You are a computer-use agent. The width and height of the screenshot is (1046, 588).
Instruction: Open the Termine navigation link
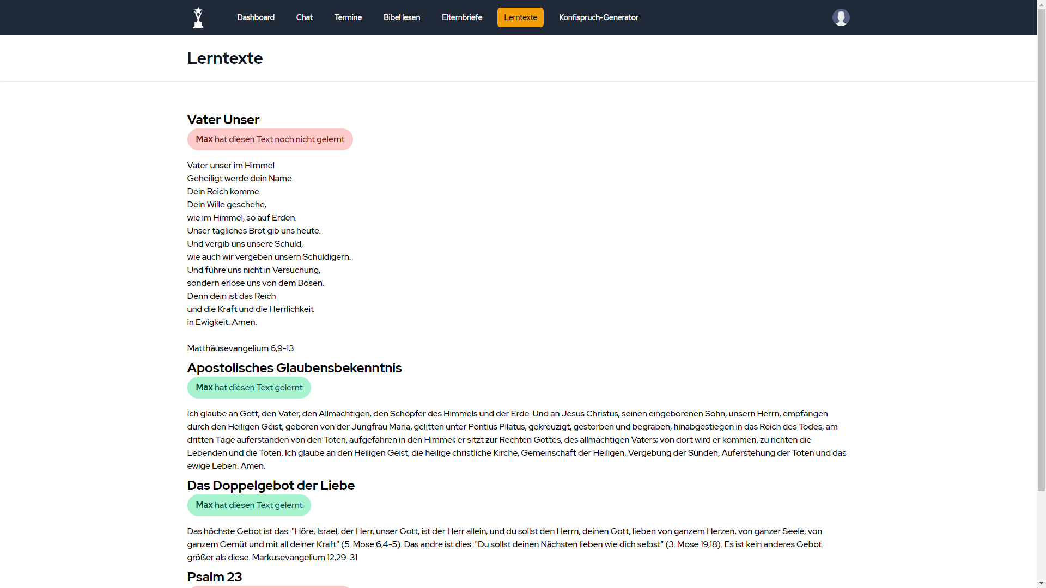coord(348,17)
